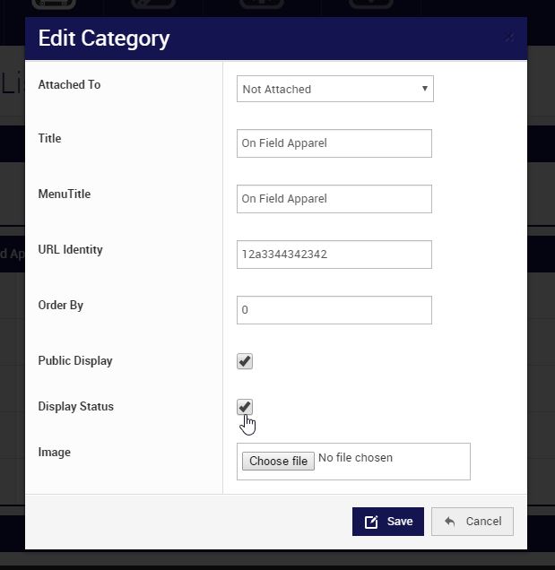Cancel editing the category
This screenshot has width=555, height=570.
(x=473, y=522)
